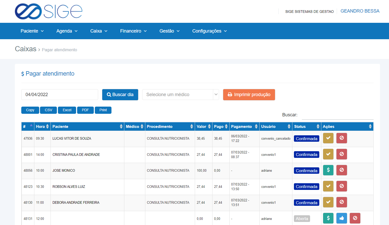Cancel appointment for ROBSON ALVES LUIZ

point(342,186)
